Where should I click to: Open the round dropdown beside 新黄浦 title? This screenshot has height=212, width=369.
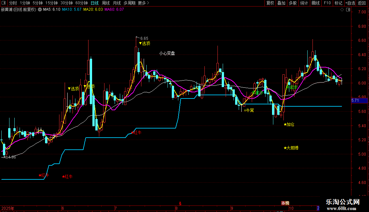[40, 9]
